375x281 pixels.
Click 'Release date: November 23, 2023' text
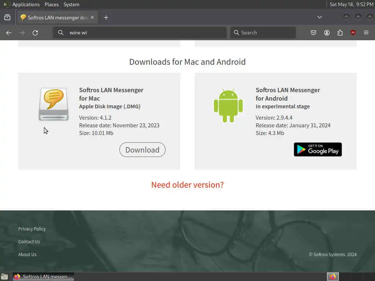click(119, 125)
